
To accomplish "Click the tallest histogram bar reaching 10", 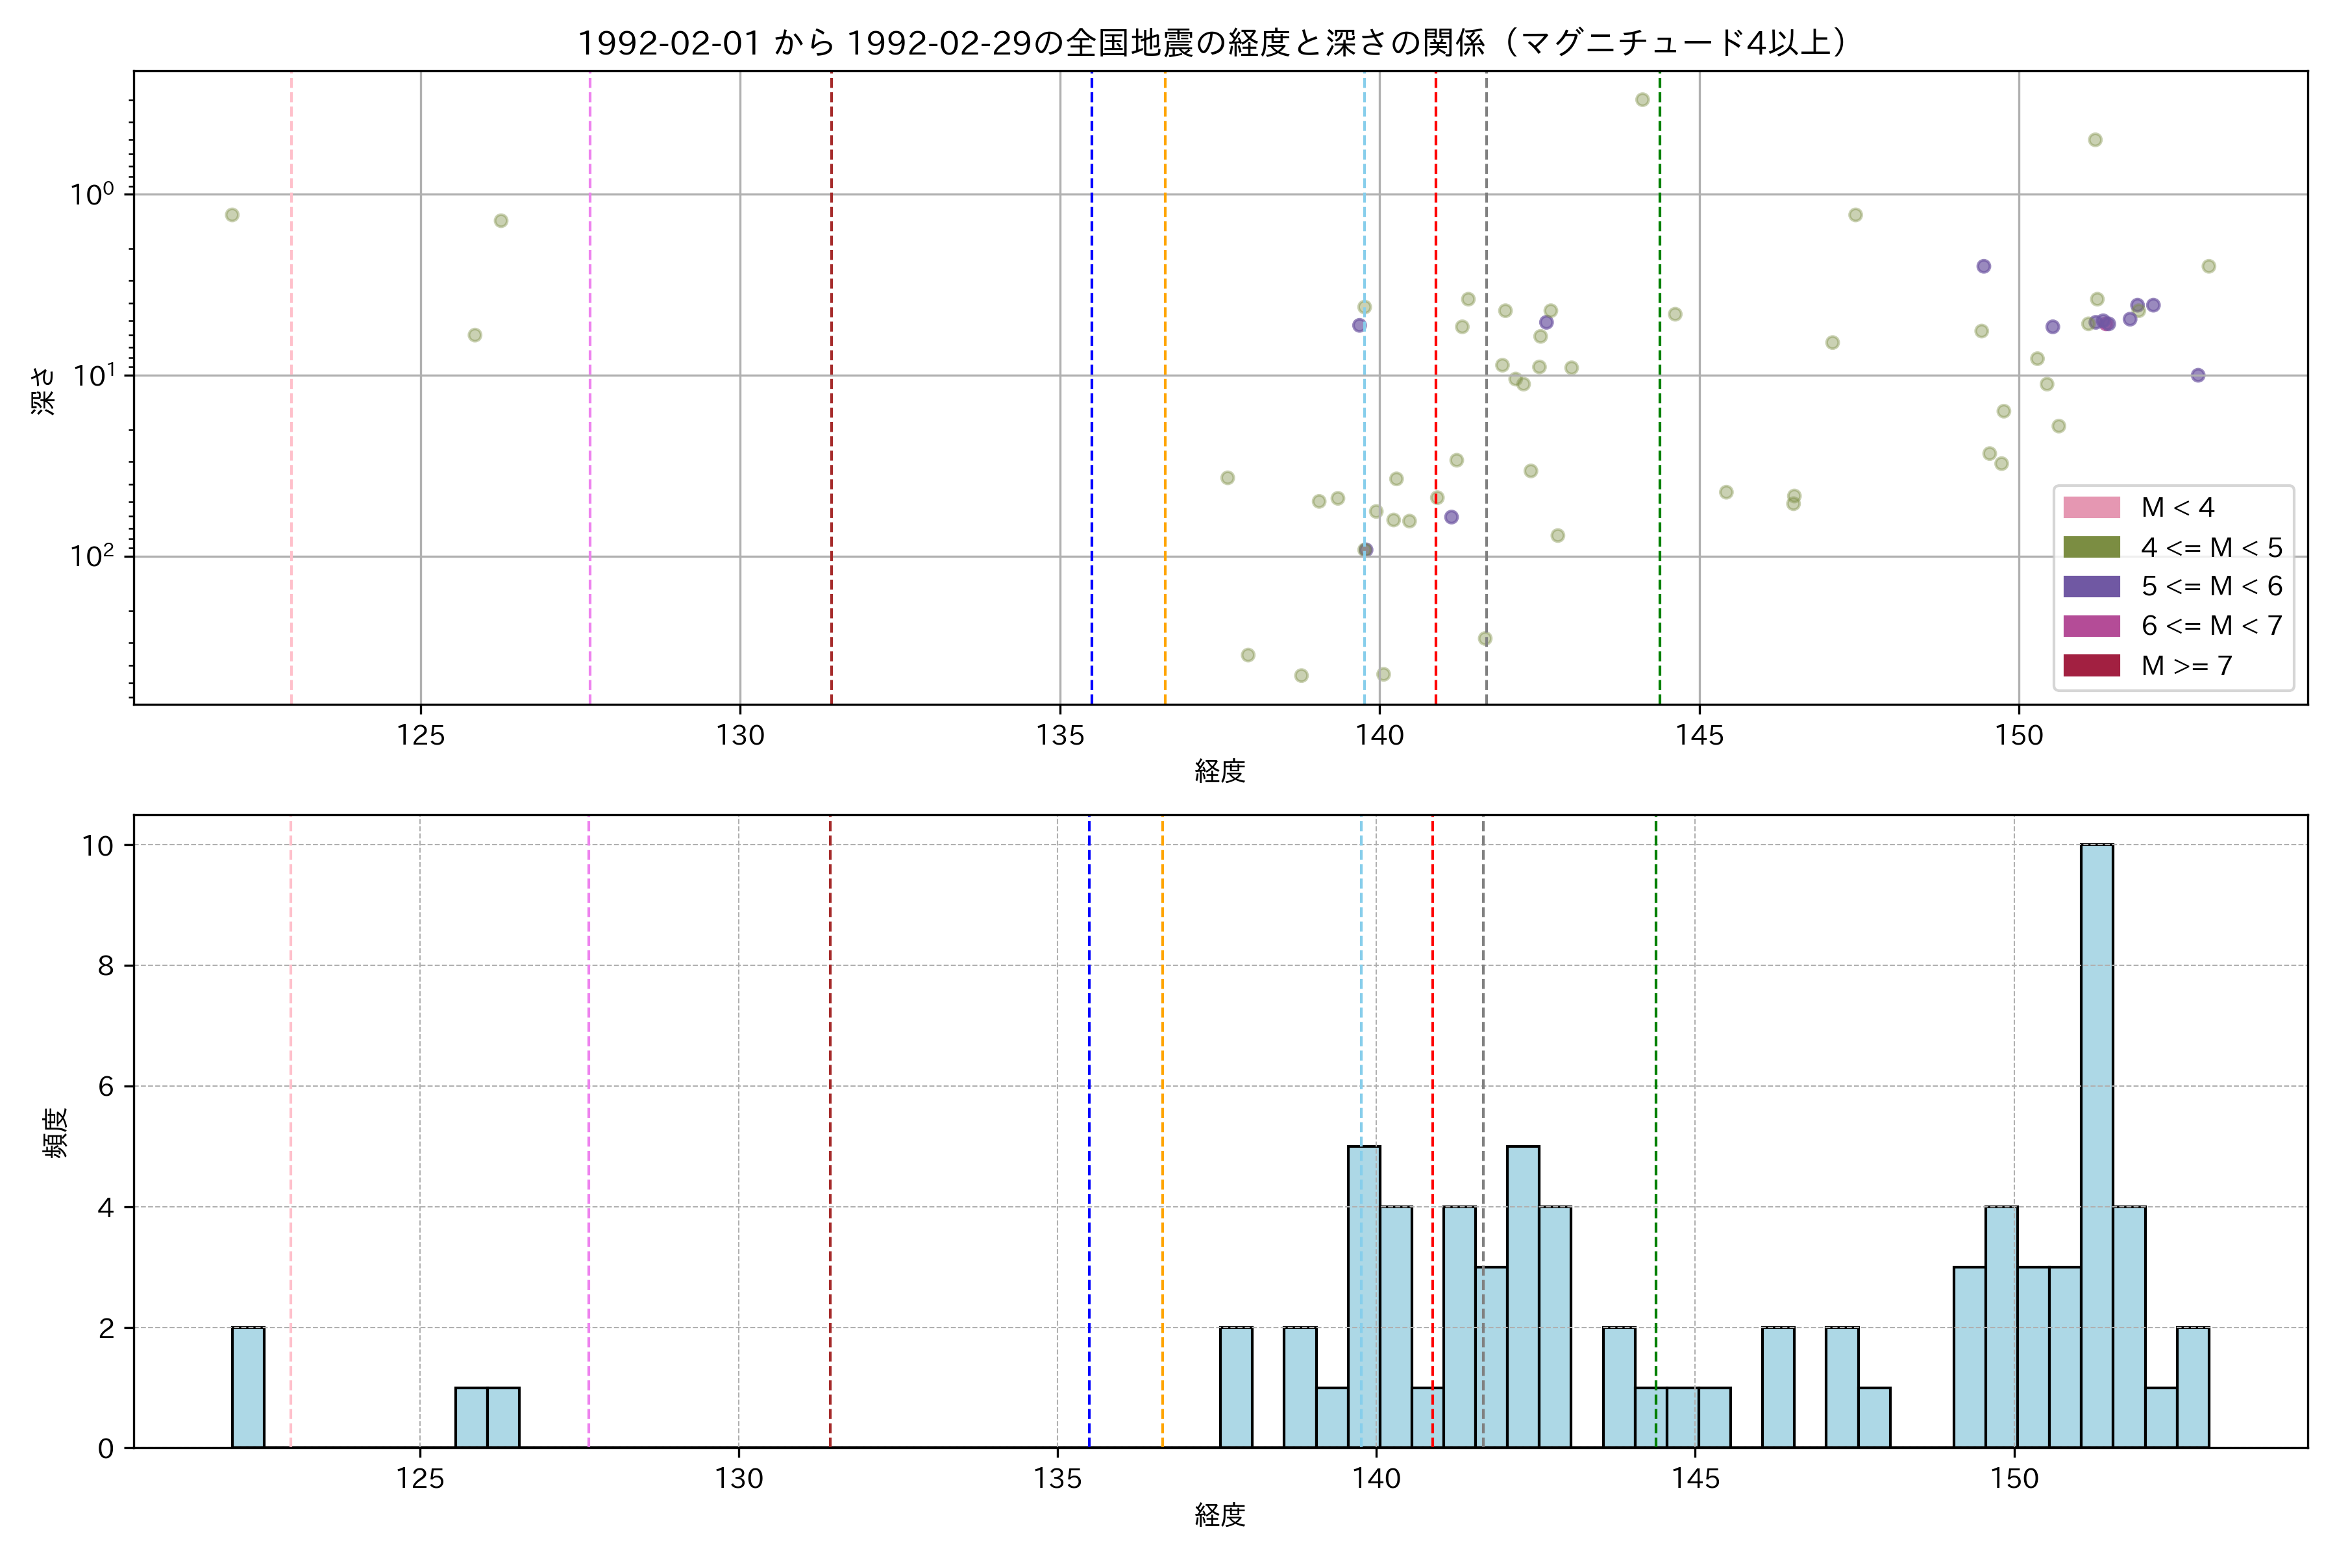I will pyautogui.click(x=2097, y=1143).
